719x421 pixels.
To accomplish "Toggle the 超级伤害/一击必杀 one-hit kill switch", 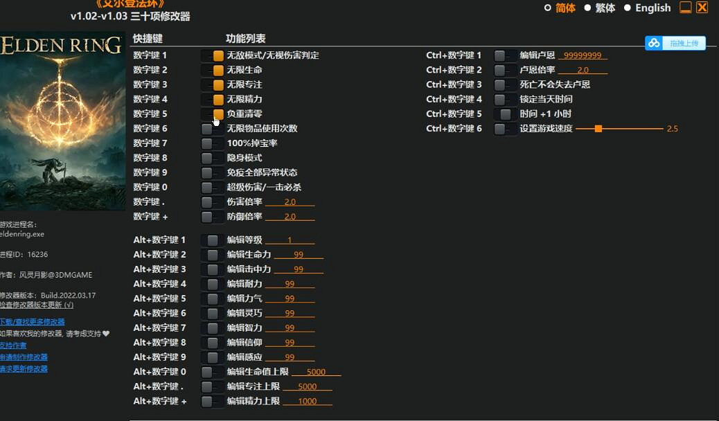I will coord(211,187).
